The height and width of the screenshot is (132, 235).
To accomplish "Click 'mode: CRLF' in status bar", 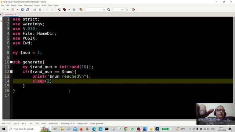I will click(53, 124).
